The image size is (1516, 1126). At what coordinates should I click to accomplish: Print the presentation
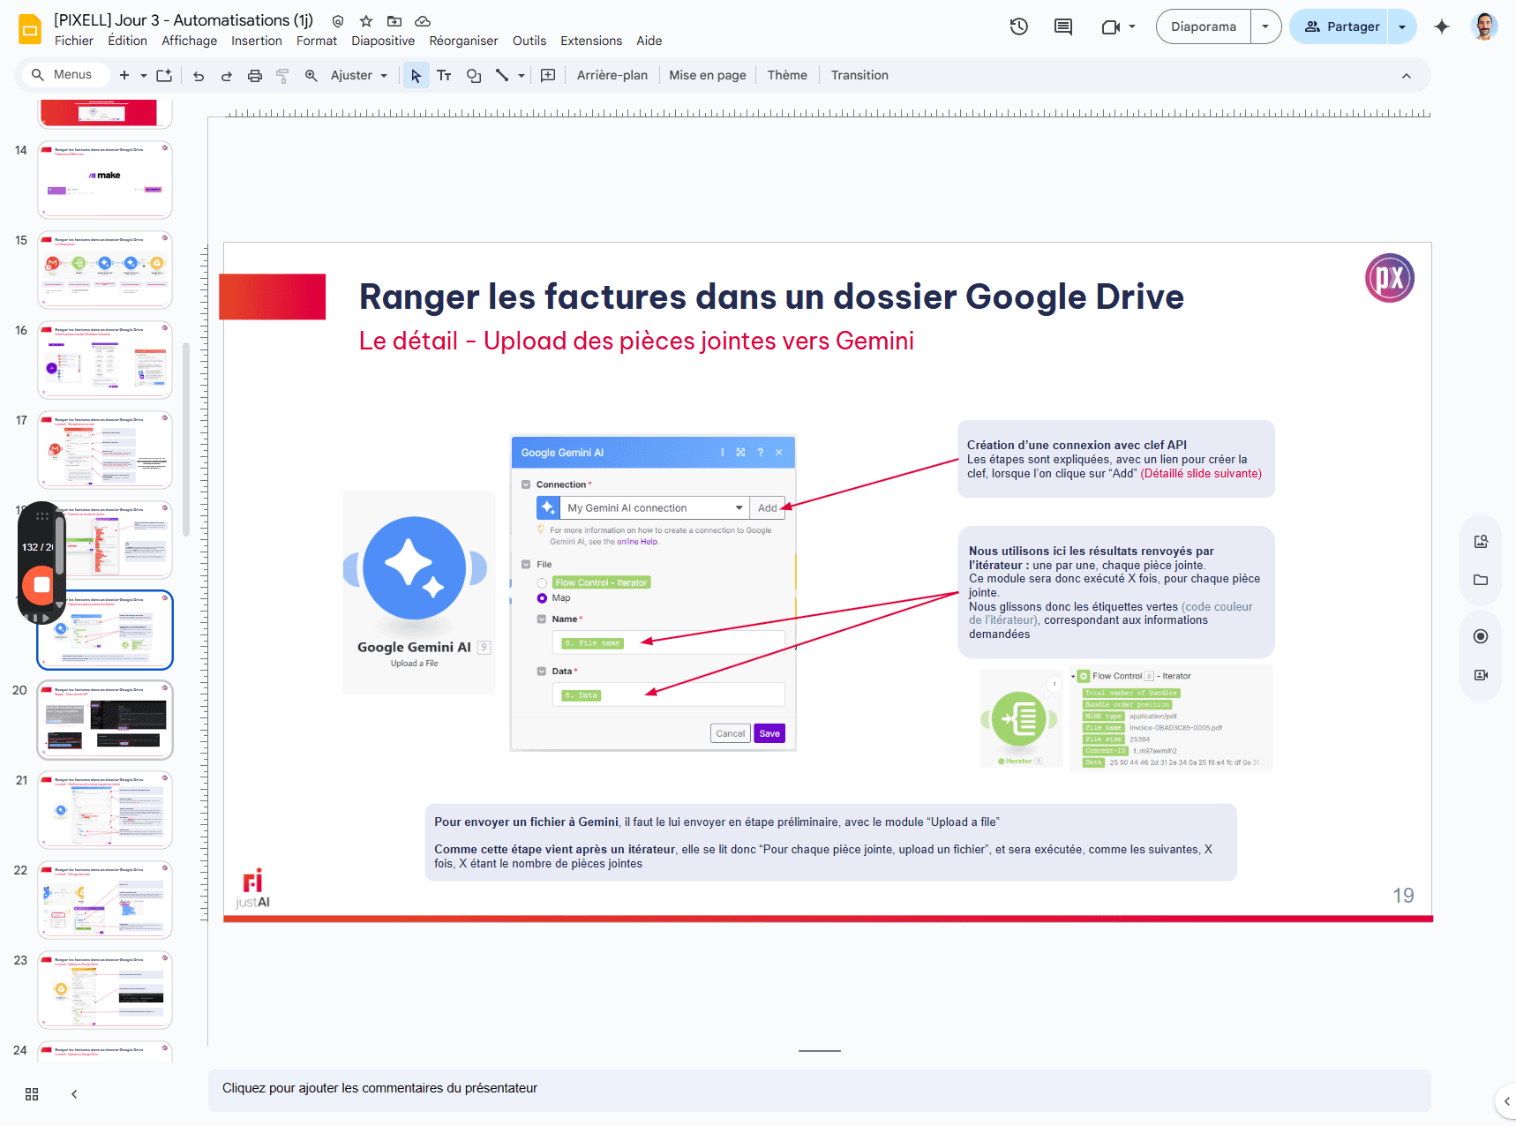point(255,76)
